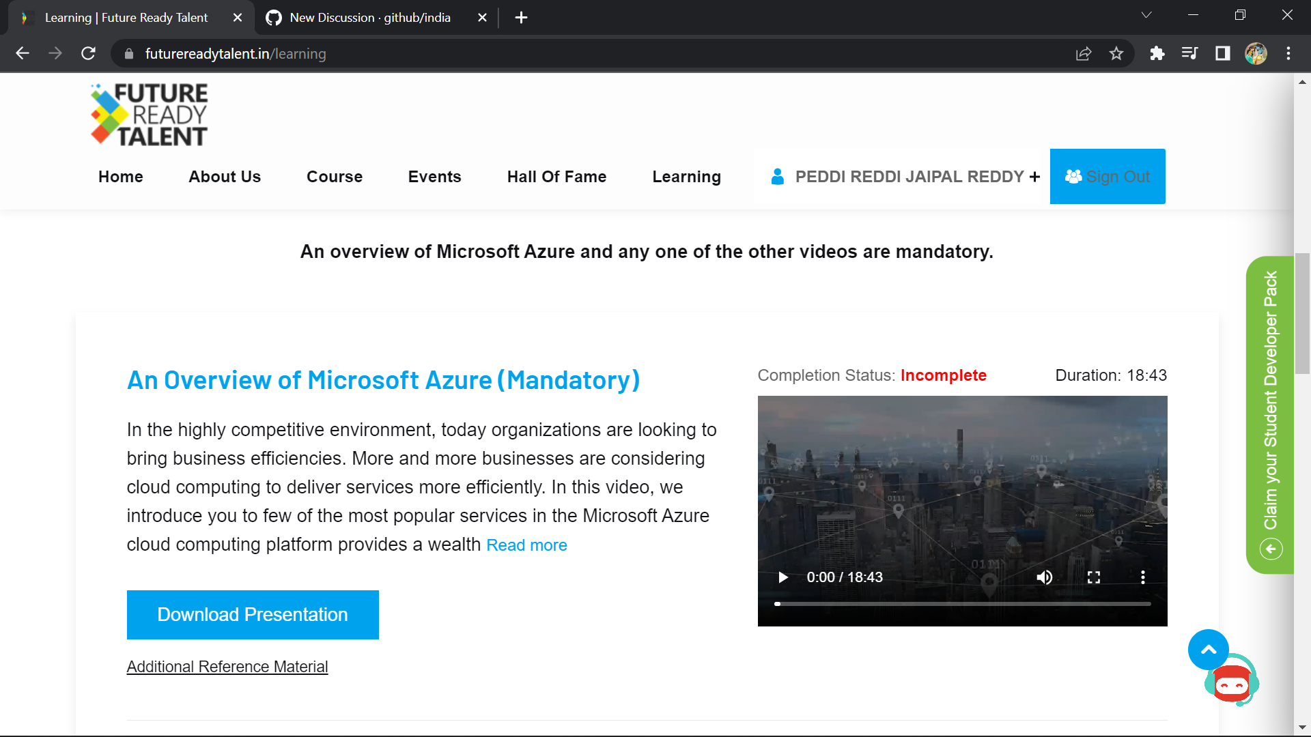Click the video progress bar
Viewport: 1311px width, 737px height.
pyautogui.click(x=963, y=604)
